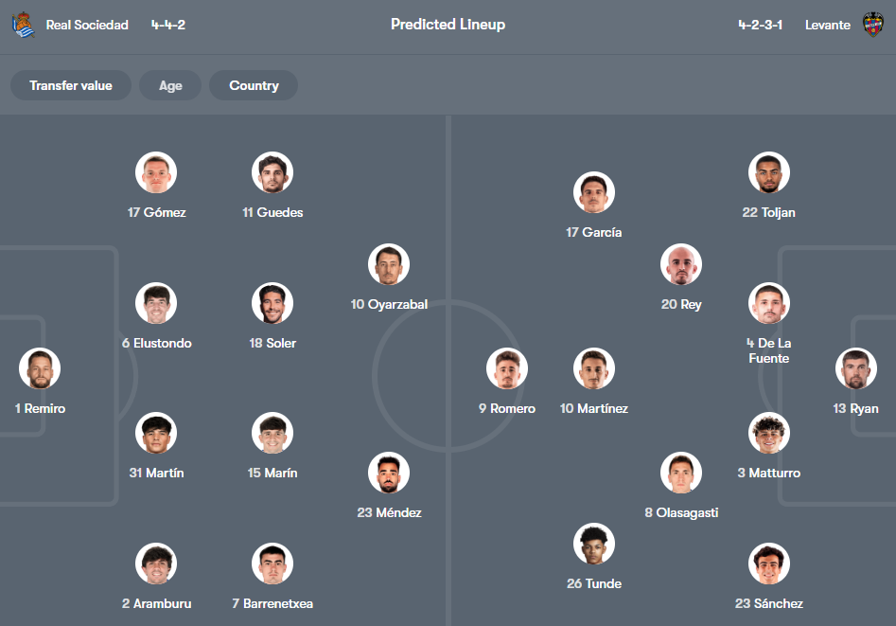Select goalkeeper Ryan's portrait
The width and height of the screenshot is (896, 626).
(855, 368)
